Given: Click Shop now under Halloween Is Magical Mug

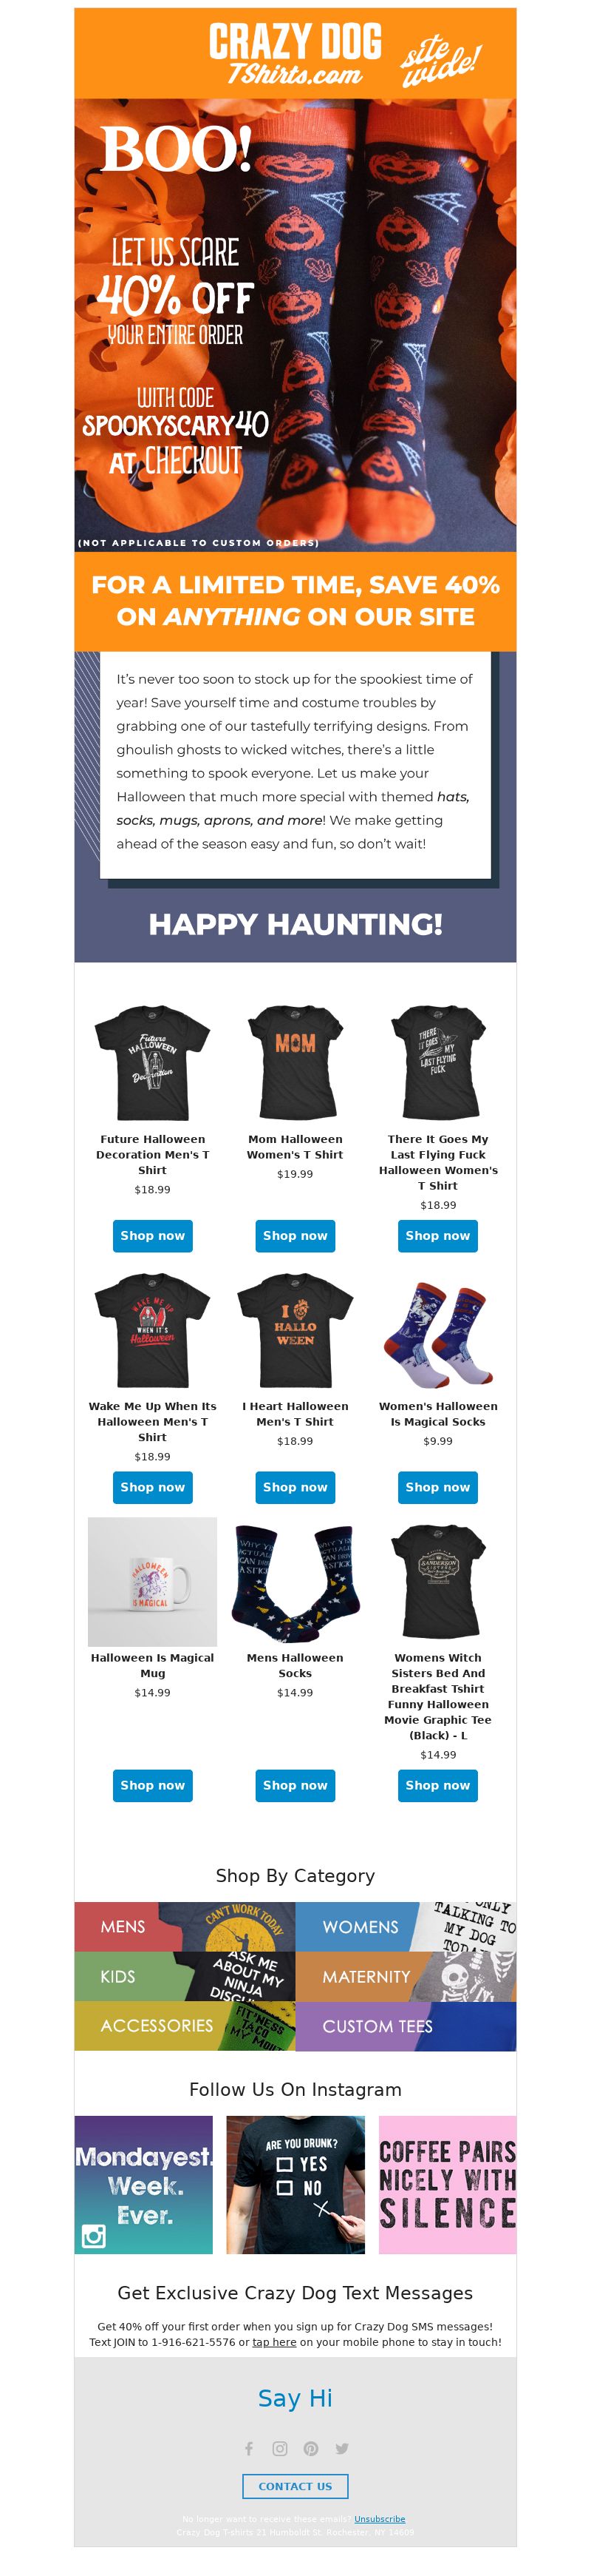Looking at the screenshot, I should (x=153, y=1785).
